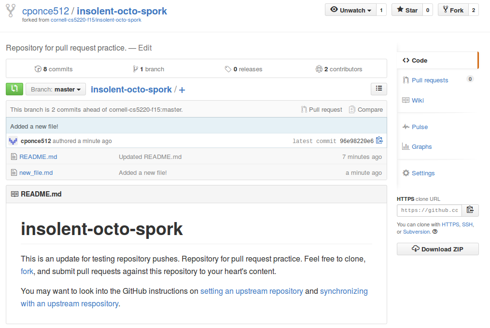Copy the latest commit SHA to clipboard
This screenshot has width=490, height=328.
(379, 141)
